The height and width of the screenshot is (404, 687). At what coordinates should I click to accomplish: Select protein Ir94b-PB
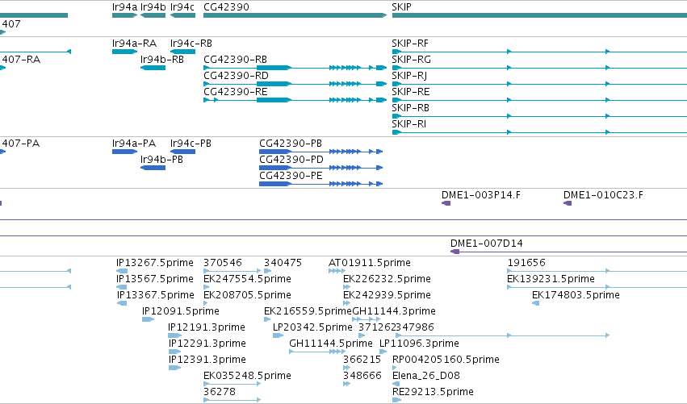[x=153, y=168]
